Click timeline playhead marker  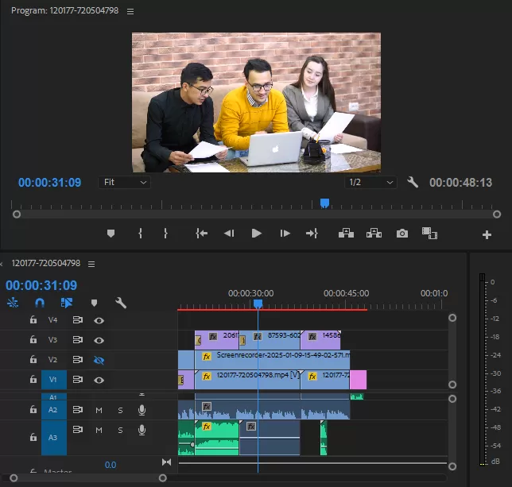coord(258,304)
